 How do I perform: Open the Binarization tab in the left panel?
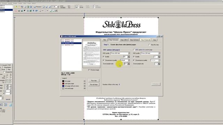coord(8,67)
